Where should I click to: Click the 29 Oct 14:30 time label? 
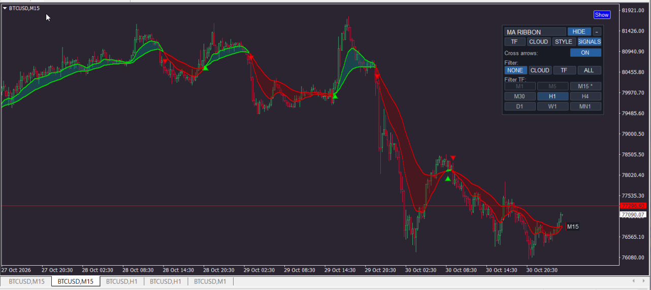[x=341, y=270]
